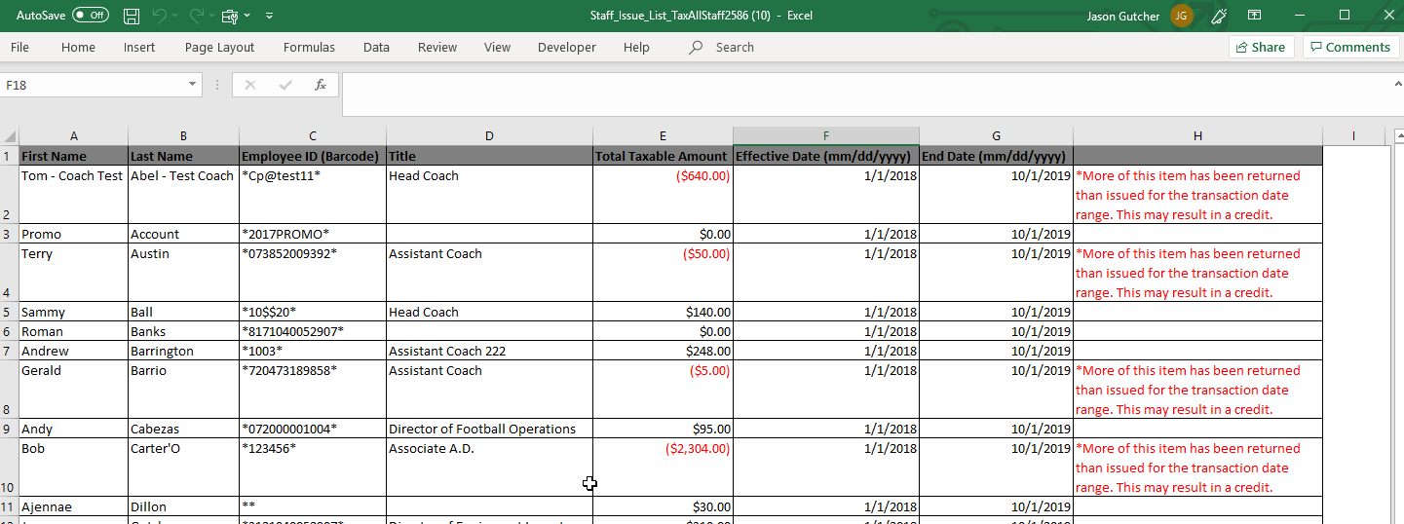1404x524 pixels.
Task: Click red credit warning note in row 2
Action: tap(1197, 195)
